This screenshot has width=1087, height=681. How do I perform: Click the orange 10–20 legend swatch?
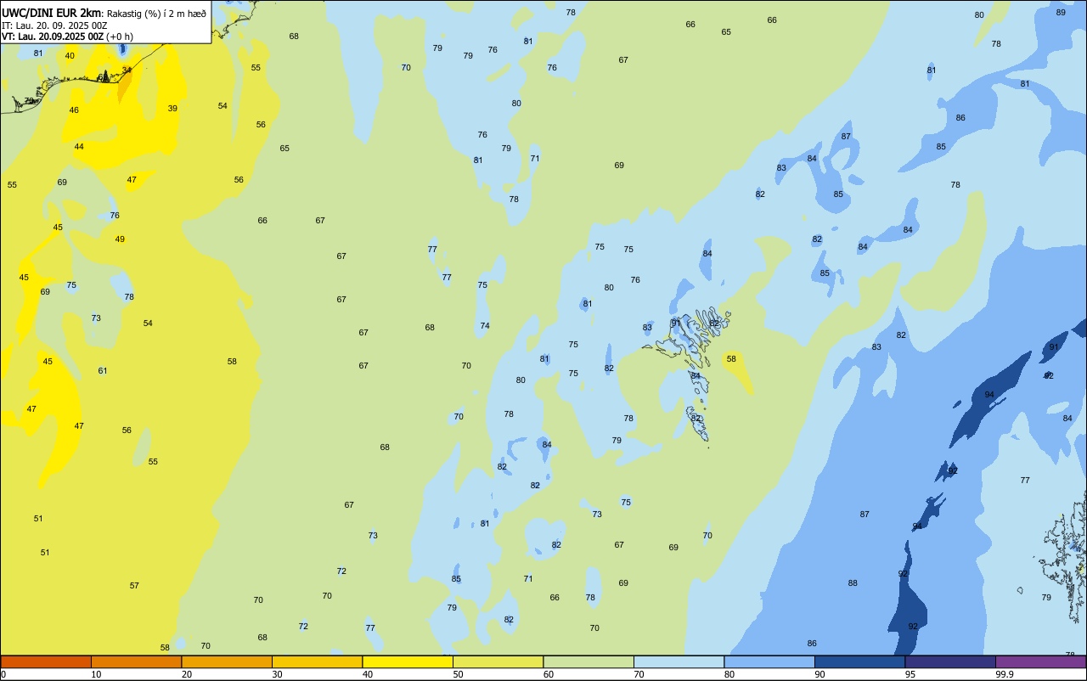[136, 661]
